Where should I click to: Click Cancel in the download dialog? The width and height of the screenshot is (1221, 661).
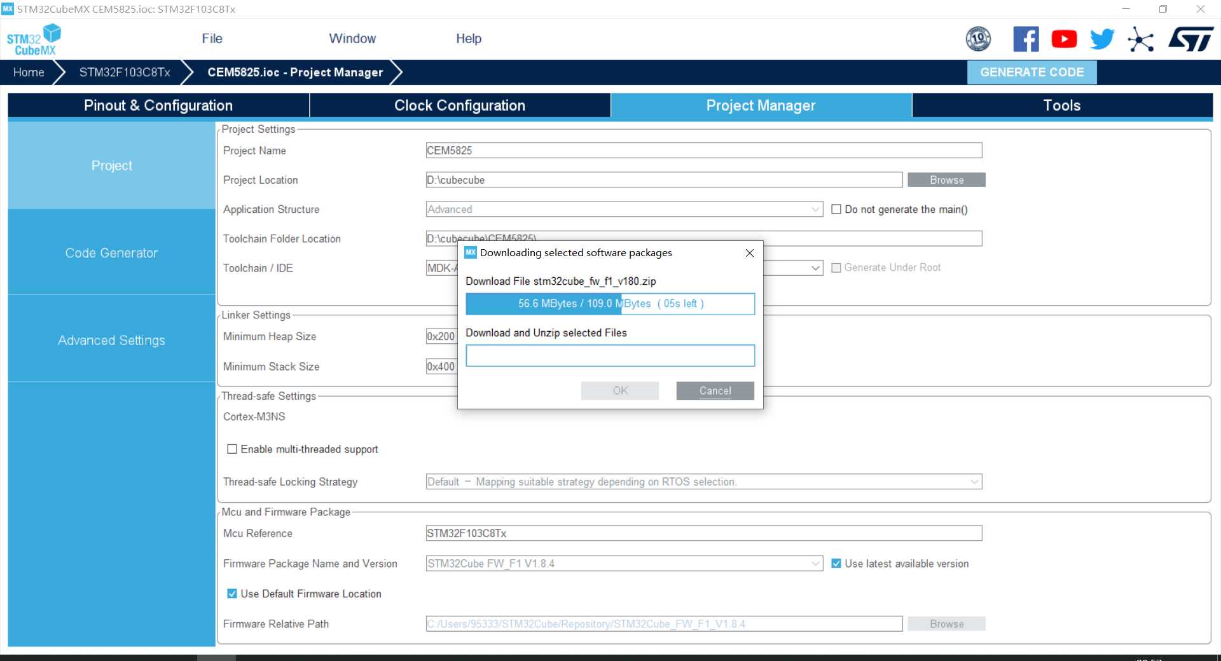pyautogui.click(x=715, y=391)
